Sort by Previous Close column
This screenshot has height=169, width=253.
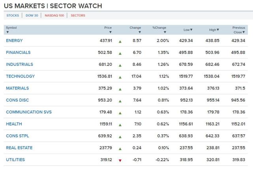click(x=239, y=30)
